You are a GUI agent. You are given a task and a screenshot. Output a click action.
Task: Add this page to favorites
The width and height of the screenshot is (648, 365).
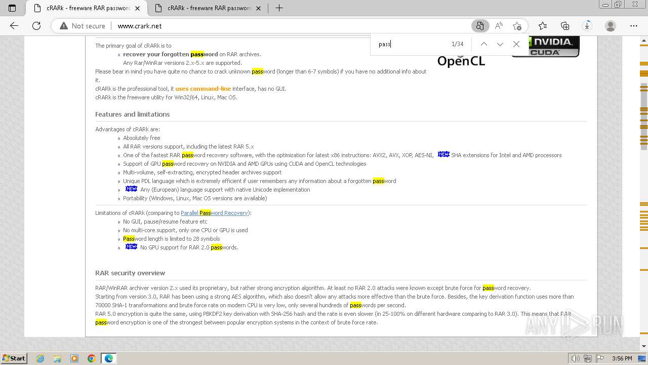(517, 26)
